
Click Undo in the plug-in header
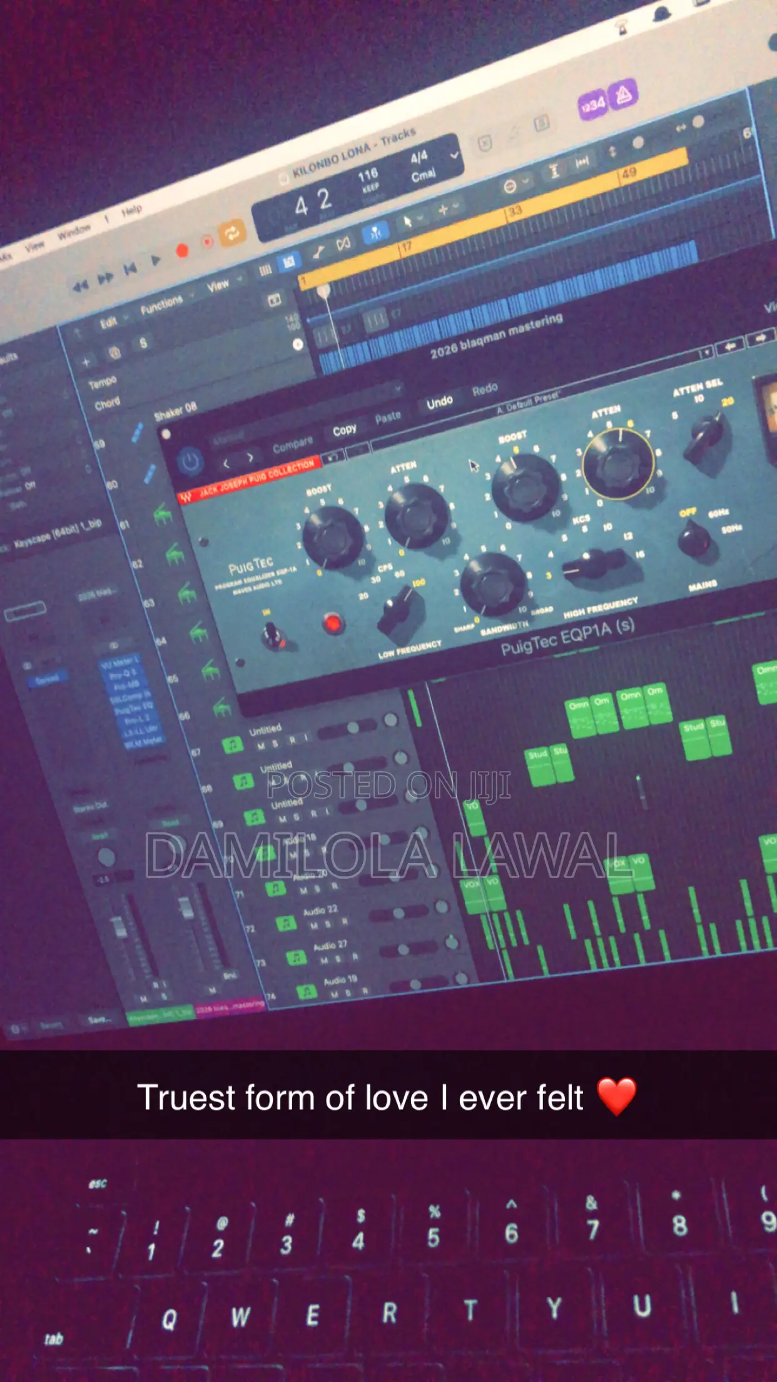pyautogui.click(x=440, y=402)
